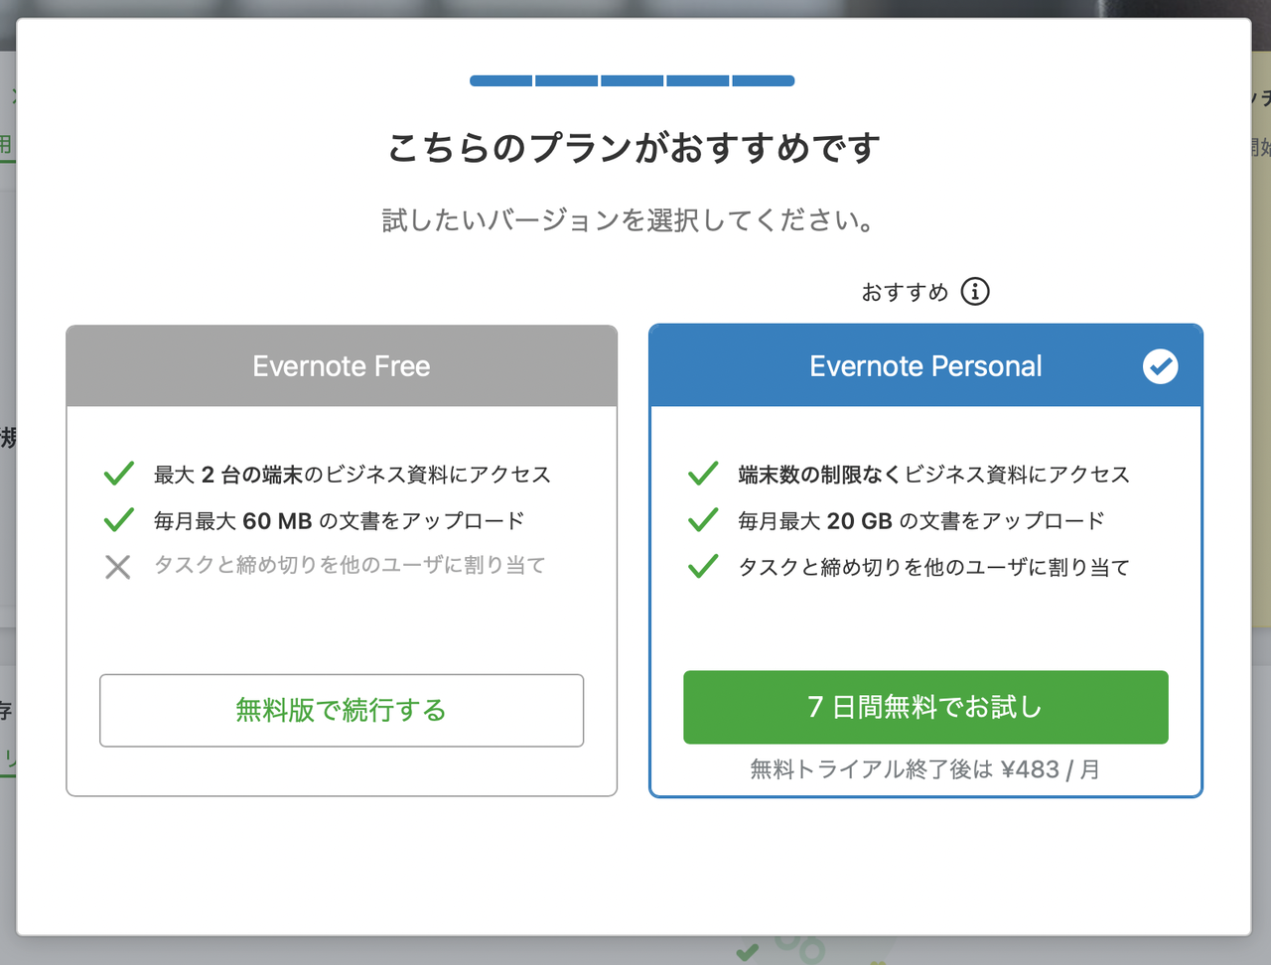This screenshot has height=965, width=1271.
Task: Start the 7 日間無料でお試し trial
Action: tap(925, 707)
